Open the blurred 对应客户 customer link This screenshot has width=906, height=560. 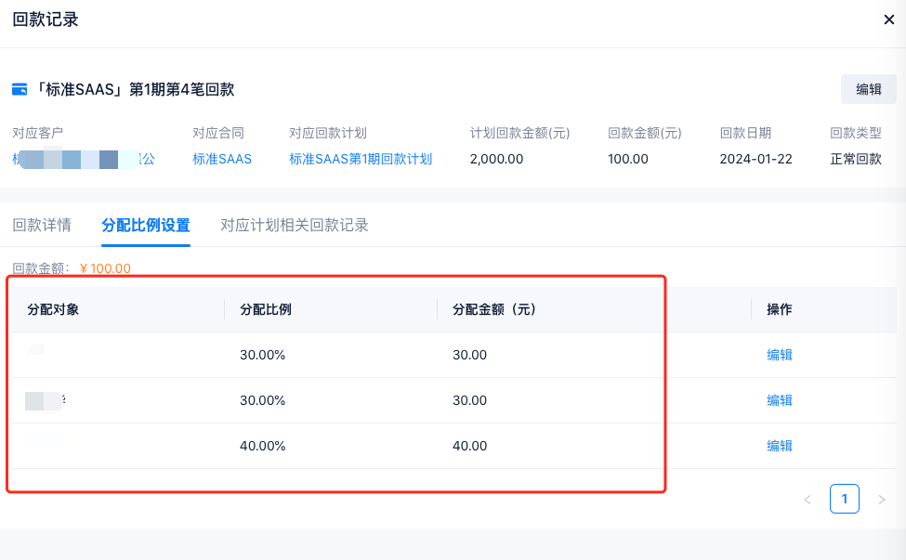coord(84,159)
